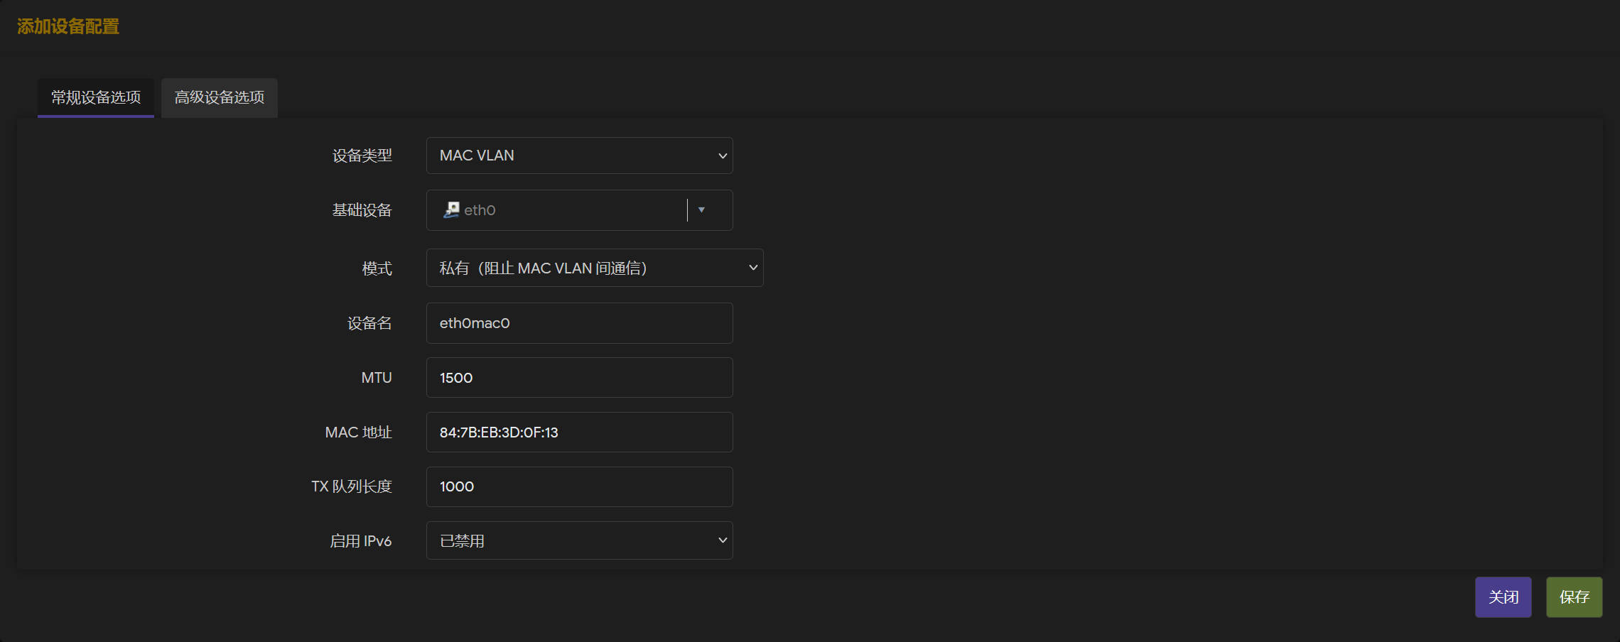The image size is (1620, 642).
Task: Open the 设备类型 dropdown showing MAC VLAN
Action: point(579,156)
